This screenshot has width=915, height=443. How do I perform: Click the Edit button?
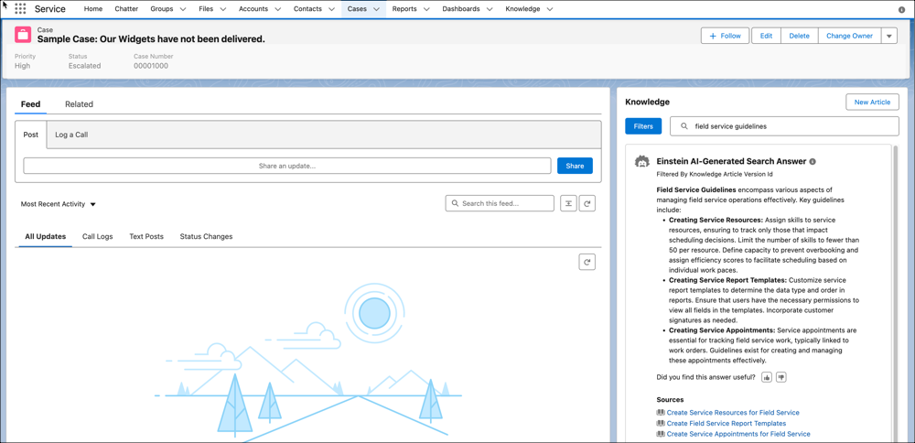[766, 36]
